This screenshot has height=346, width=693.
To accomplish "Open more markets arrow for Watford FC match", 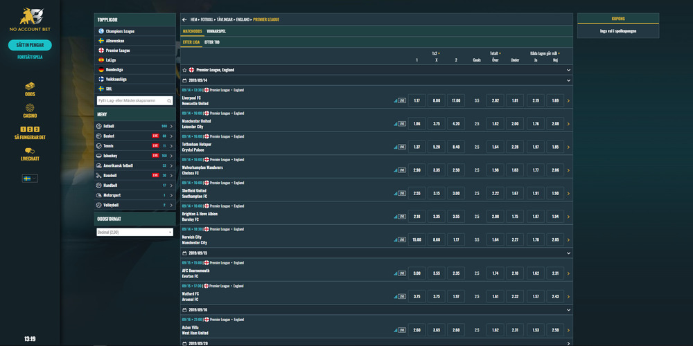I will tap(568, 297).
